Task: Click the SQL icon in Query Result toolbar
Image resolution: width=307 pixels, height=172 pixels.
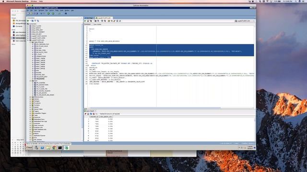Action: pos(96,114)
